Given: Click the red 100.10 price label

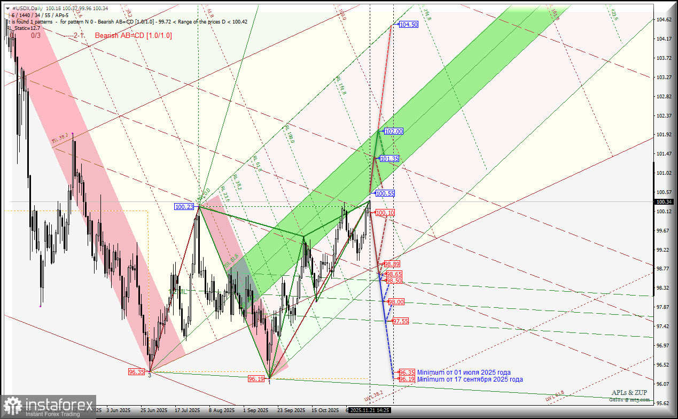Looking at the screenshot, I should [385, 213].
